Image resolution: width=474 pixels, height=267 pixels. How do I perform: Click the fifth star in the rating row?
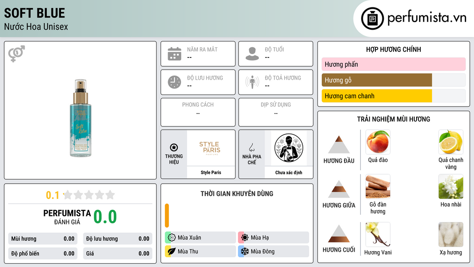110,195
